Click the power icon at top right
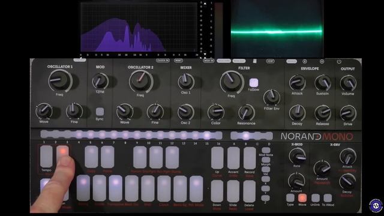 [x=339, y=61]
